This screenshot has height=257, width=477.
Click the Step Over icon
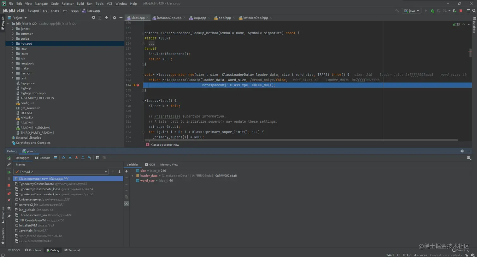click(63, 158)
